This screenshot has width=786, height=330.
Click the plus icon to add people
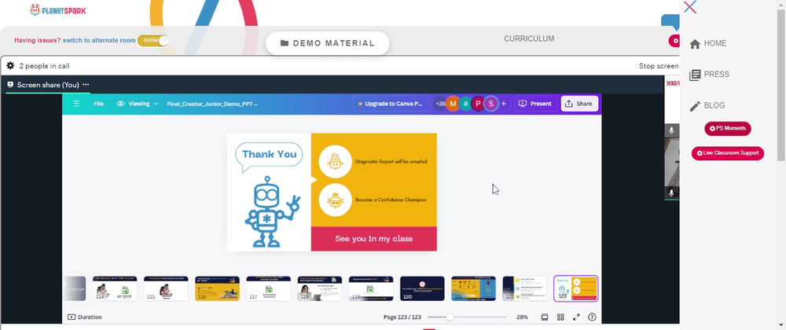pos(504,104)
